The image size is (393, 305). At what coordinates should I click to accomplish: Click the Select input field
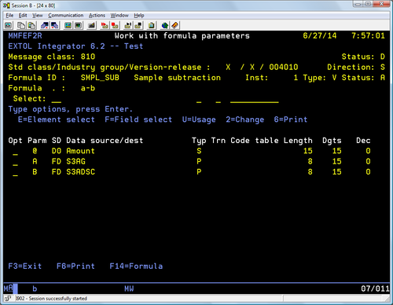57,99
